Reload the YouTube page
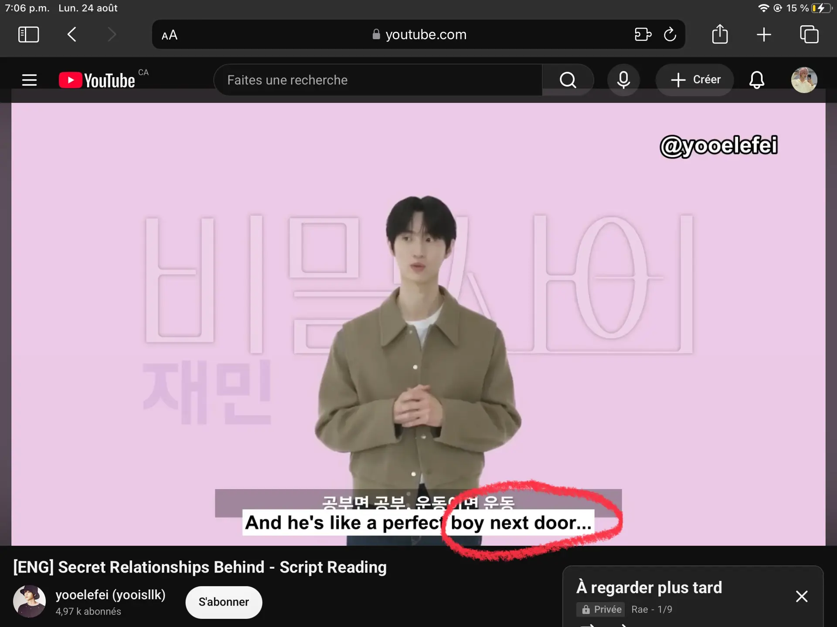Viewport: 837px width, 627px height. coord(670,34)
